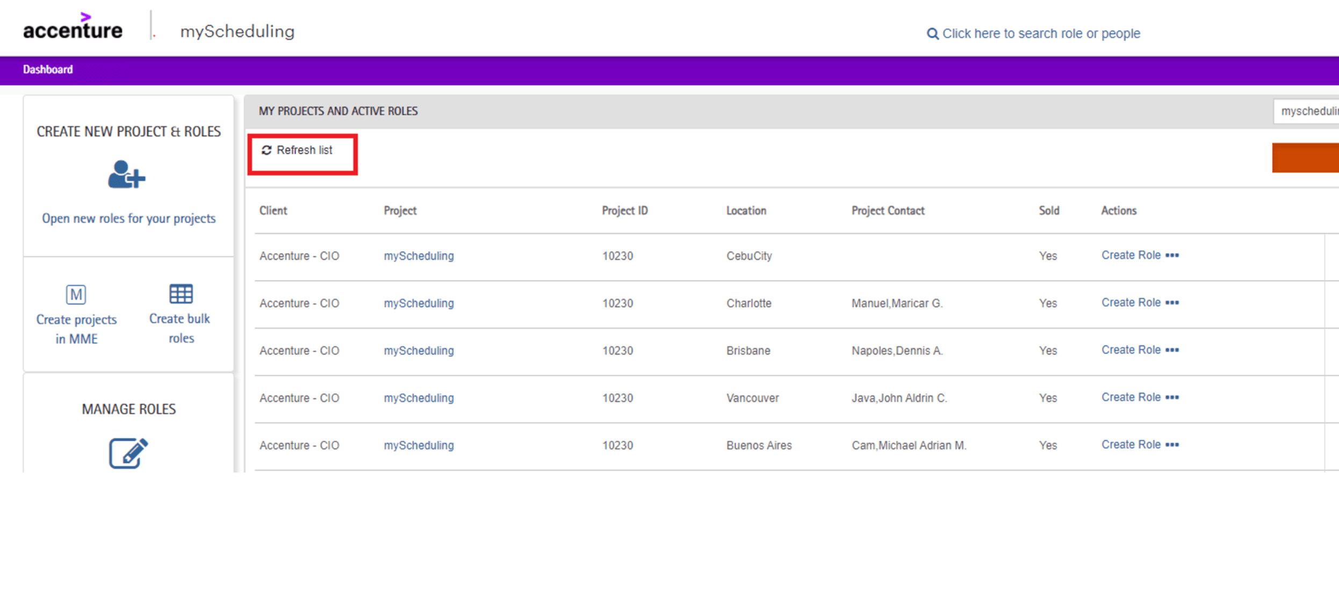Image resolution: width=1339 pixels, height=594 pixels.
Task: Click the Project ID column header
Action: point(624,211)
